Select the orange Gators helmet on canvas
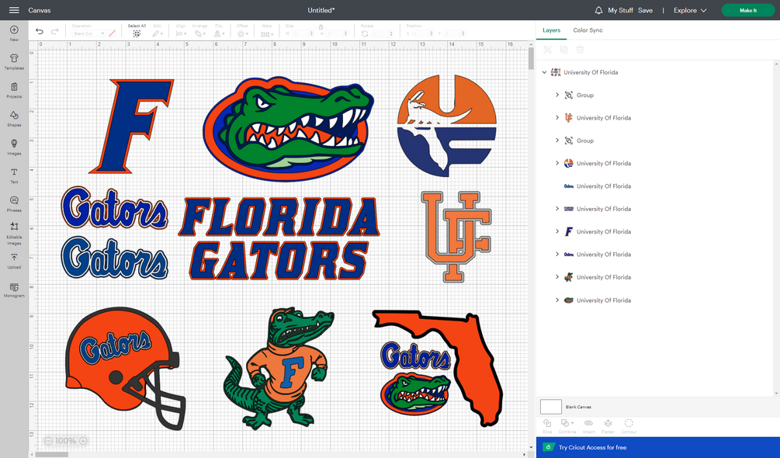 126,369
